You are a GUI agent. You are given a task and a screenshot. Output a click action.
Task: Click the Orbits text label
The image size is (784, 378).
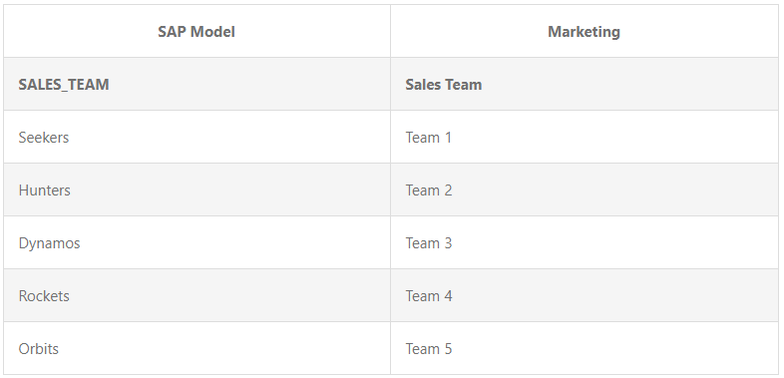pyautogui.click(x=39, y=348)
